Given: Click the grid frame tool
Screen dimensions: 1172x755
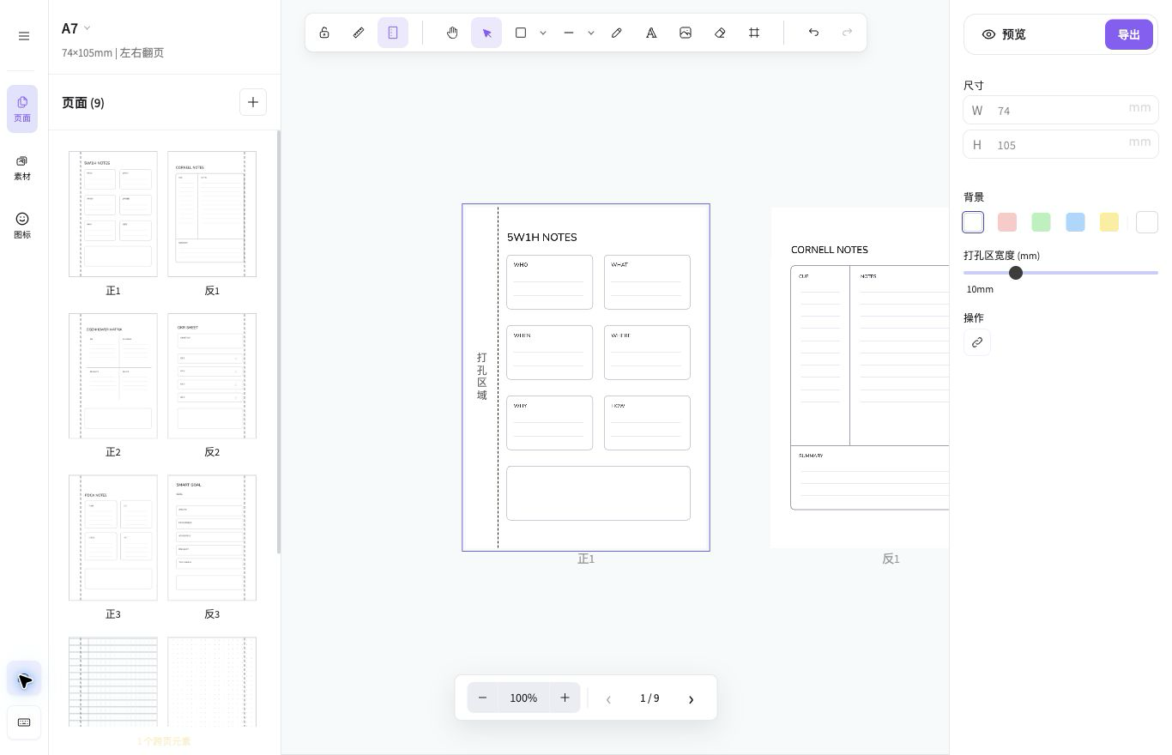Looking at the screenshot, I should [x=754, y=33].
